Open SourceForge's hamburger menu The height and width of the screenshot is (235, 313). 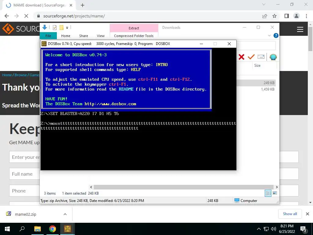coord(300,29)
